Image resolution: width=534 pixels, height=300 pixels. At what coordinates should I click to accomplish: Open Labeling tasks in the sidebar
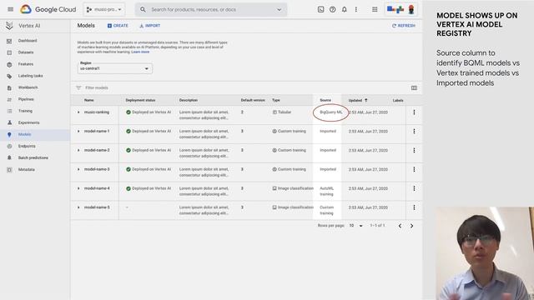pos(30,76)
